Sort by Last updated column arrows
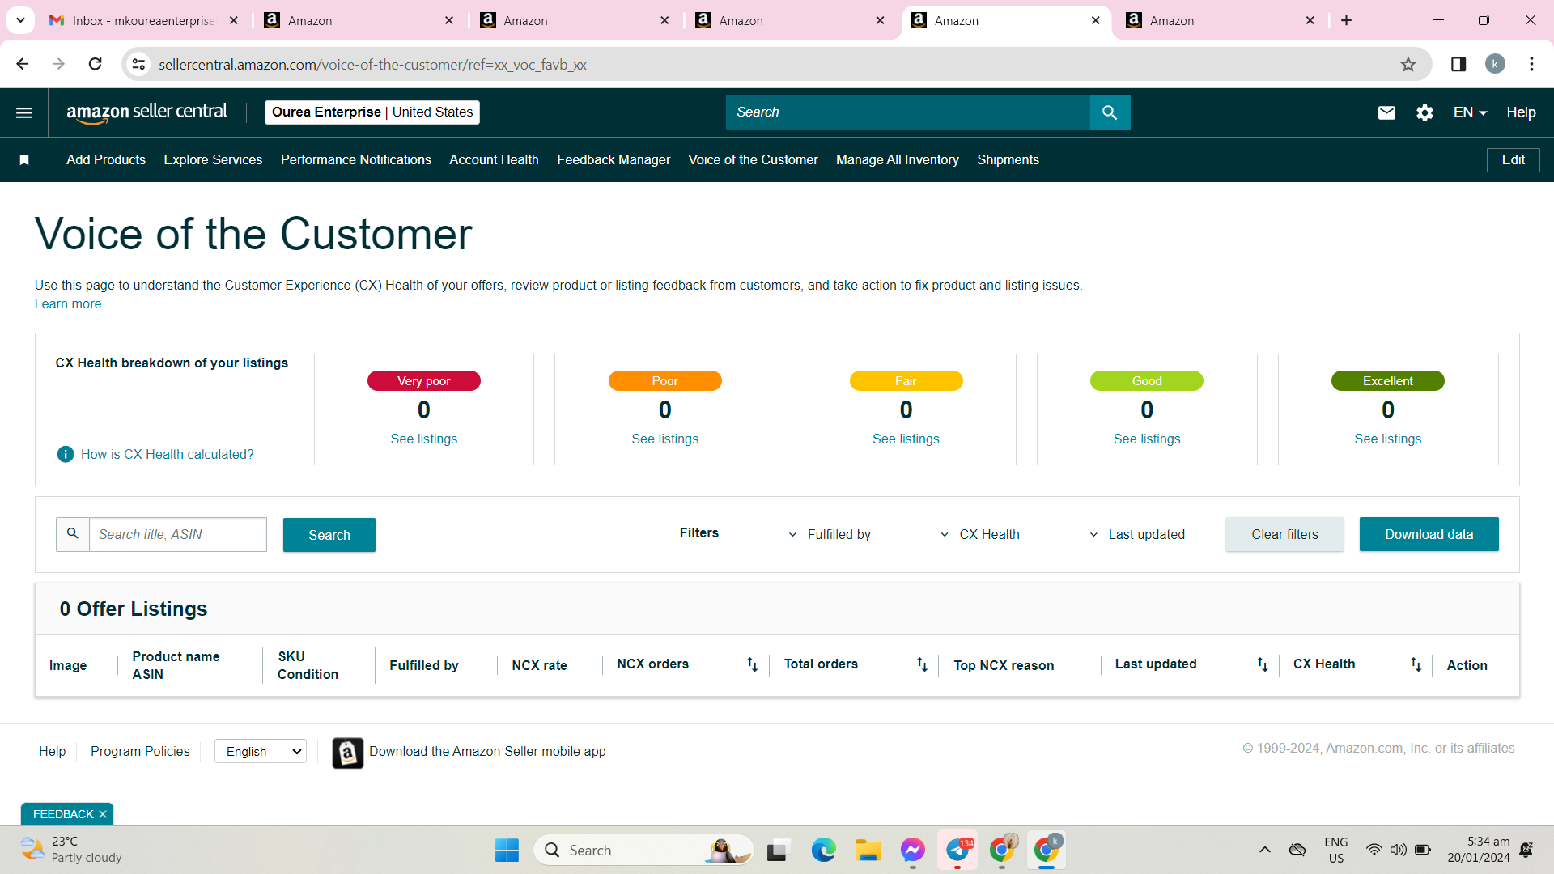The width and height of the screenshot is (1554, 874). (x=1262, y=664)
